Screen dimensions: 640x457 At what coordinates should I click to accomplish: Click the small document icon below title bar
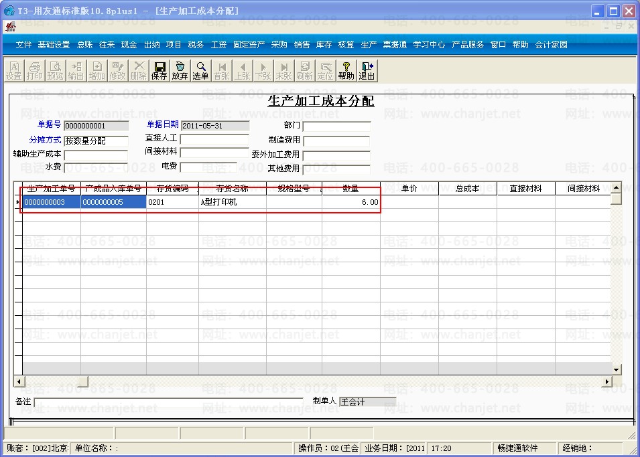(10, 27)
